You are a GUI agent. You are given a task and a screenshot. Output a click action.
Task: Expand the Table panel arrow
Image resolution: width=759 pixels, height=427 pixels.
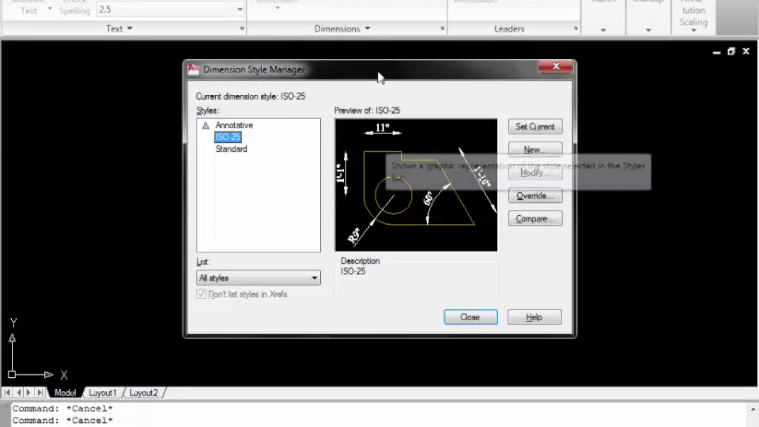[603, 30]
